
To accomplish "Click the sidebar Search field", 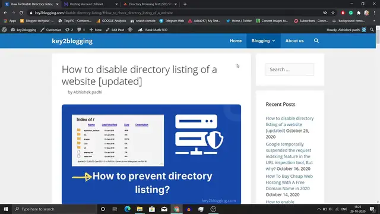I will click(x=290, y=70).
